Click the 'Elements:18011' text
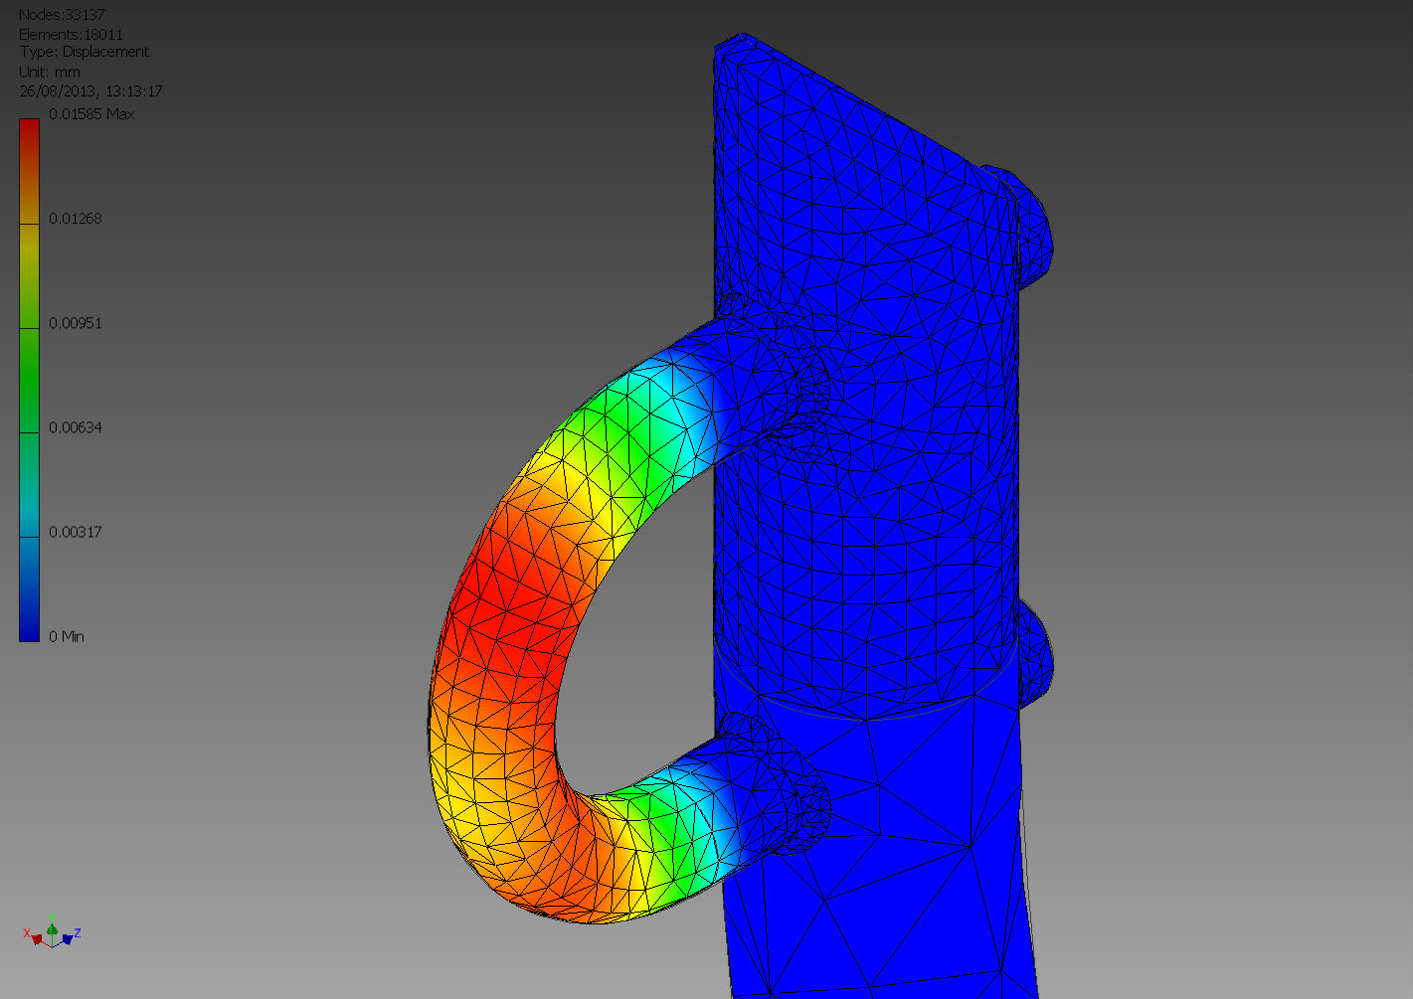Screen dimensions: 1413x999 click(71, 34)
